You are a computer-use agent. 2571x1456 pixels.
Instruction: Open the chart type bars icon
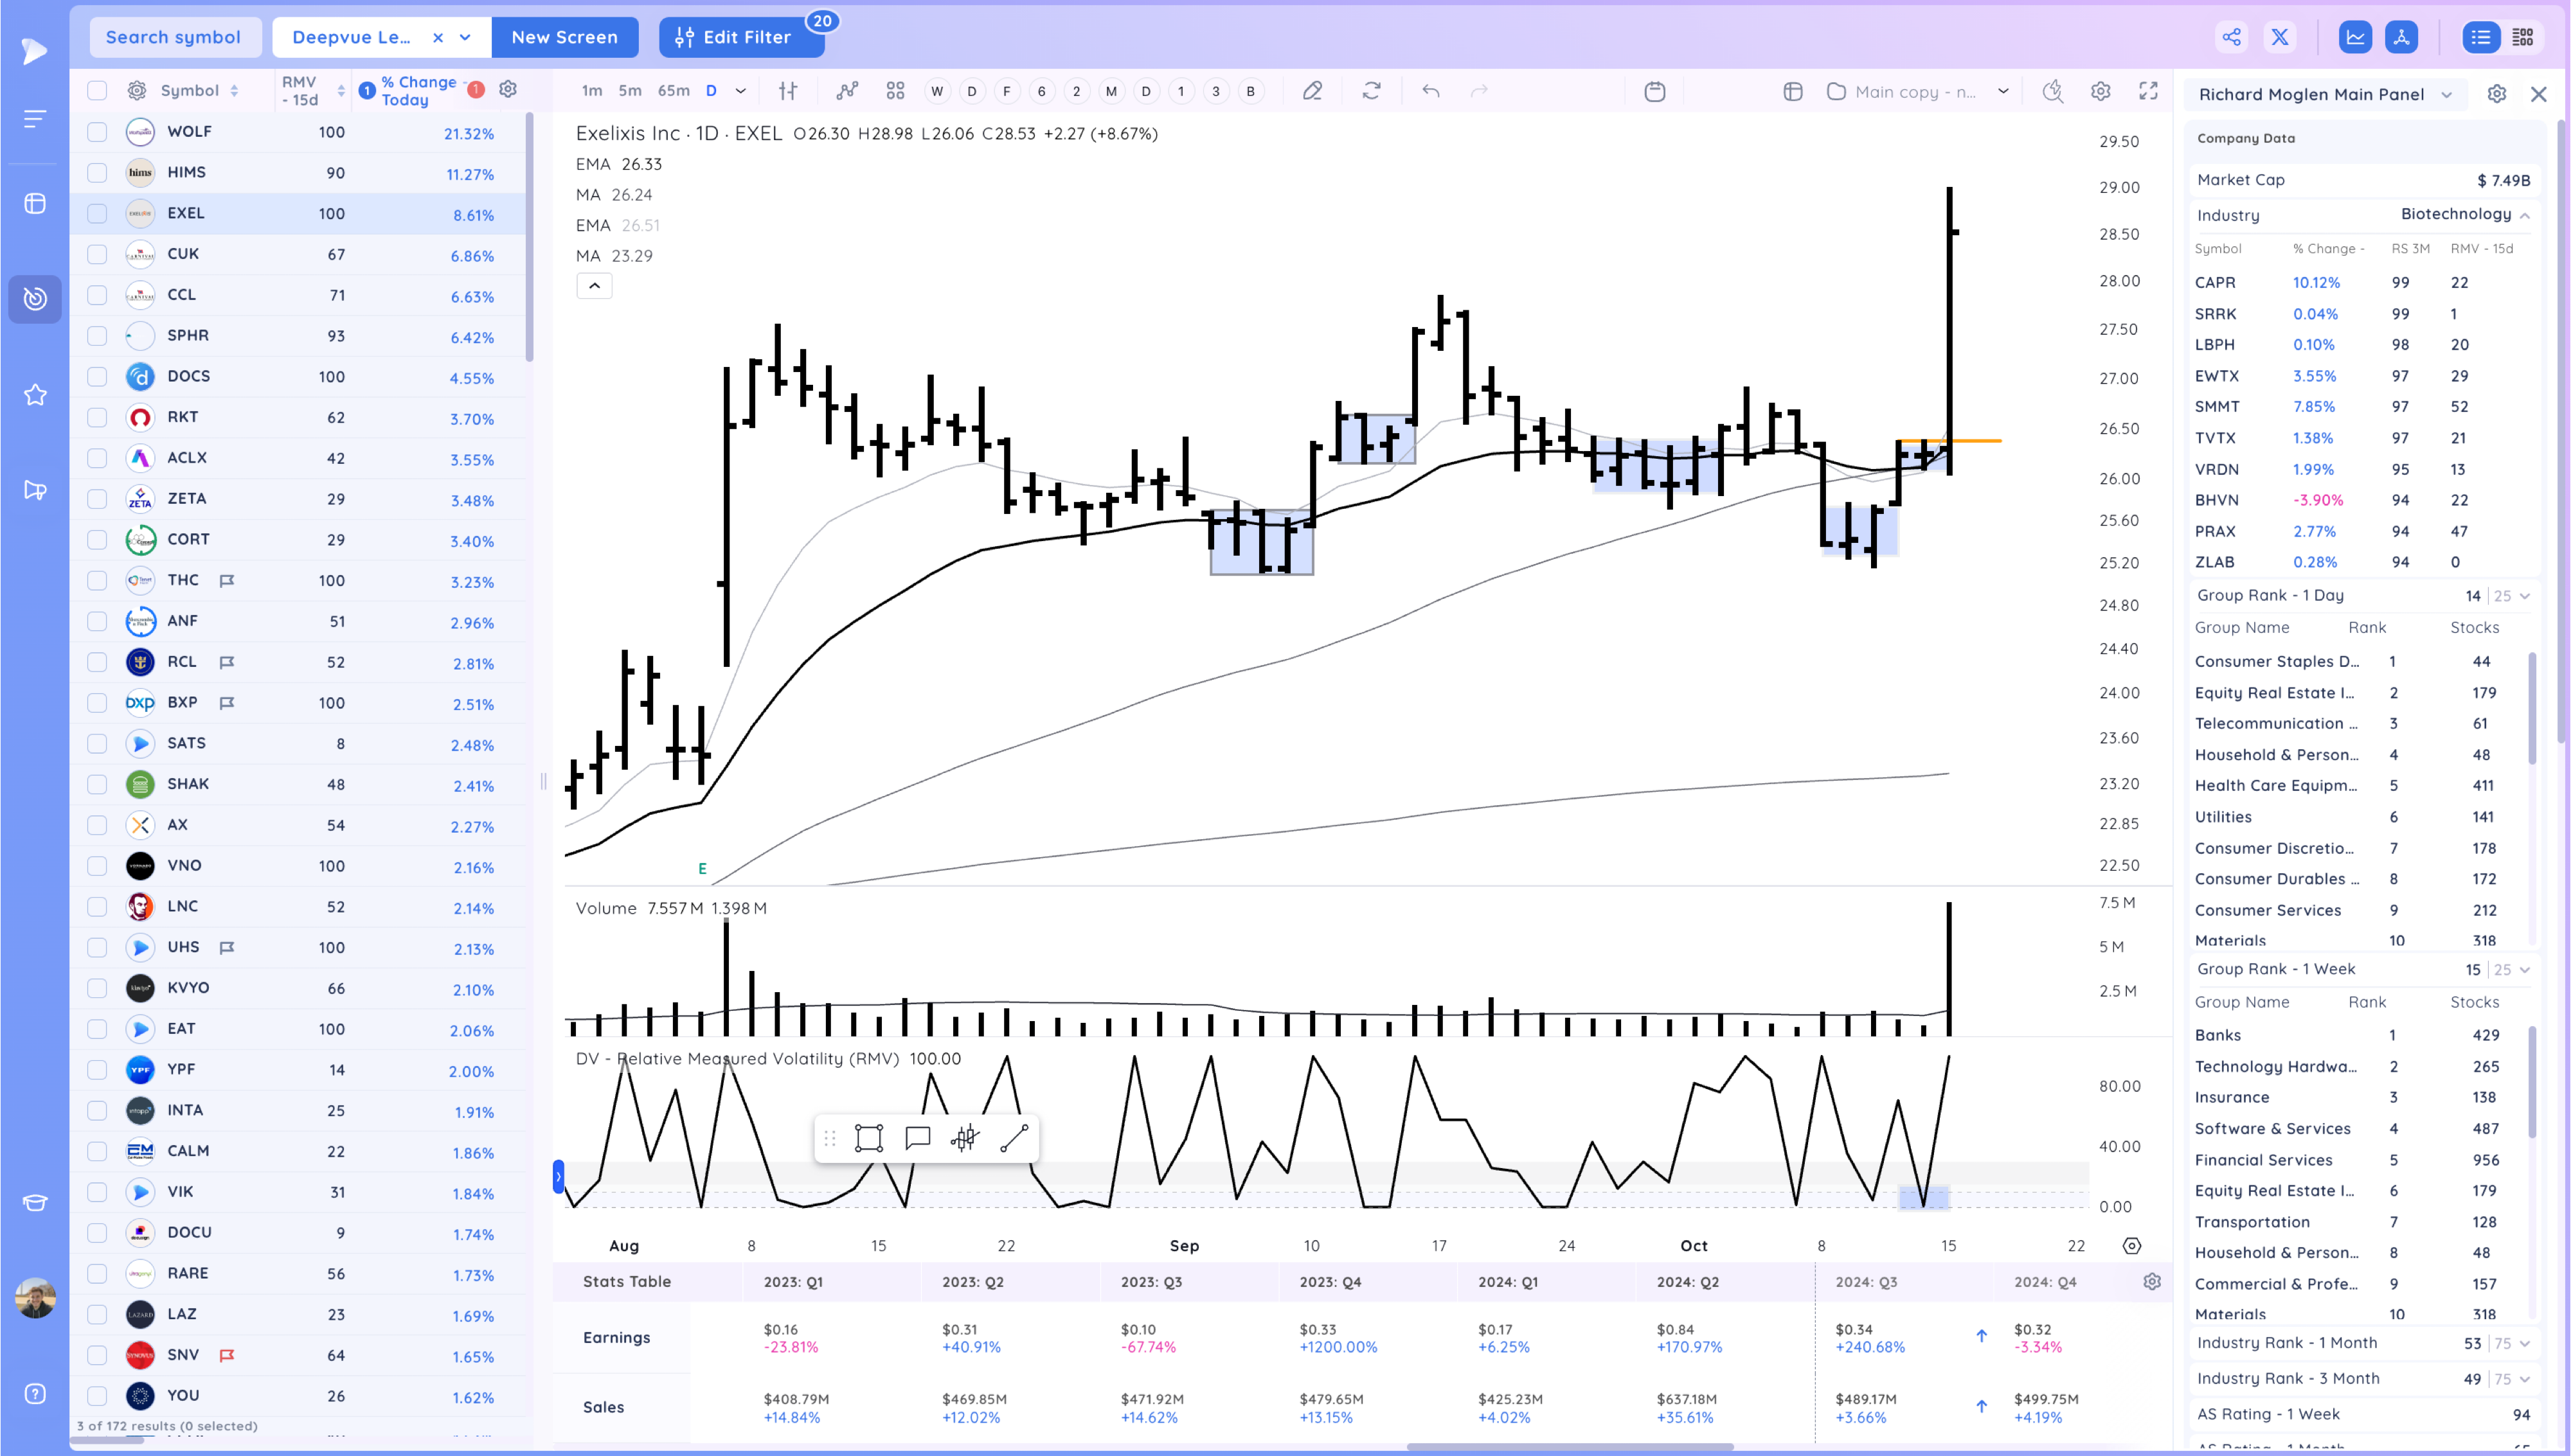pyautogui.click(x=788, y=91)
